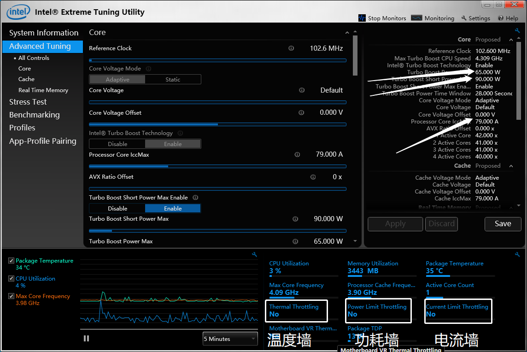Click the Apply button
Image resolution: width=527 pixels, height=352 pixels.
point(395,224)
